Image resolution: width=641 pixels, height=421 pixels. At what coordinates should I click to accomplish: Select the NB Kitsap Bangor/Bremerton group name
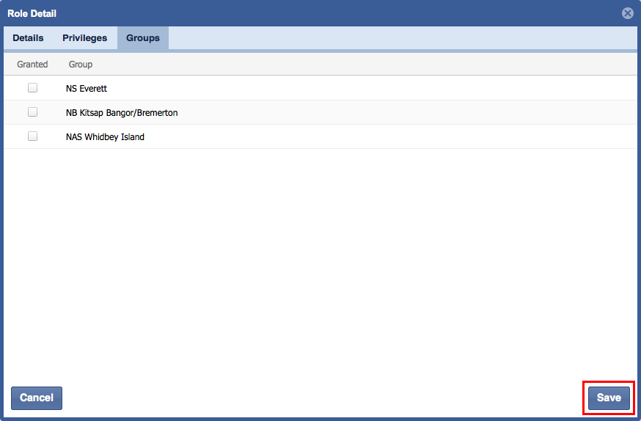pos(122,113)
